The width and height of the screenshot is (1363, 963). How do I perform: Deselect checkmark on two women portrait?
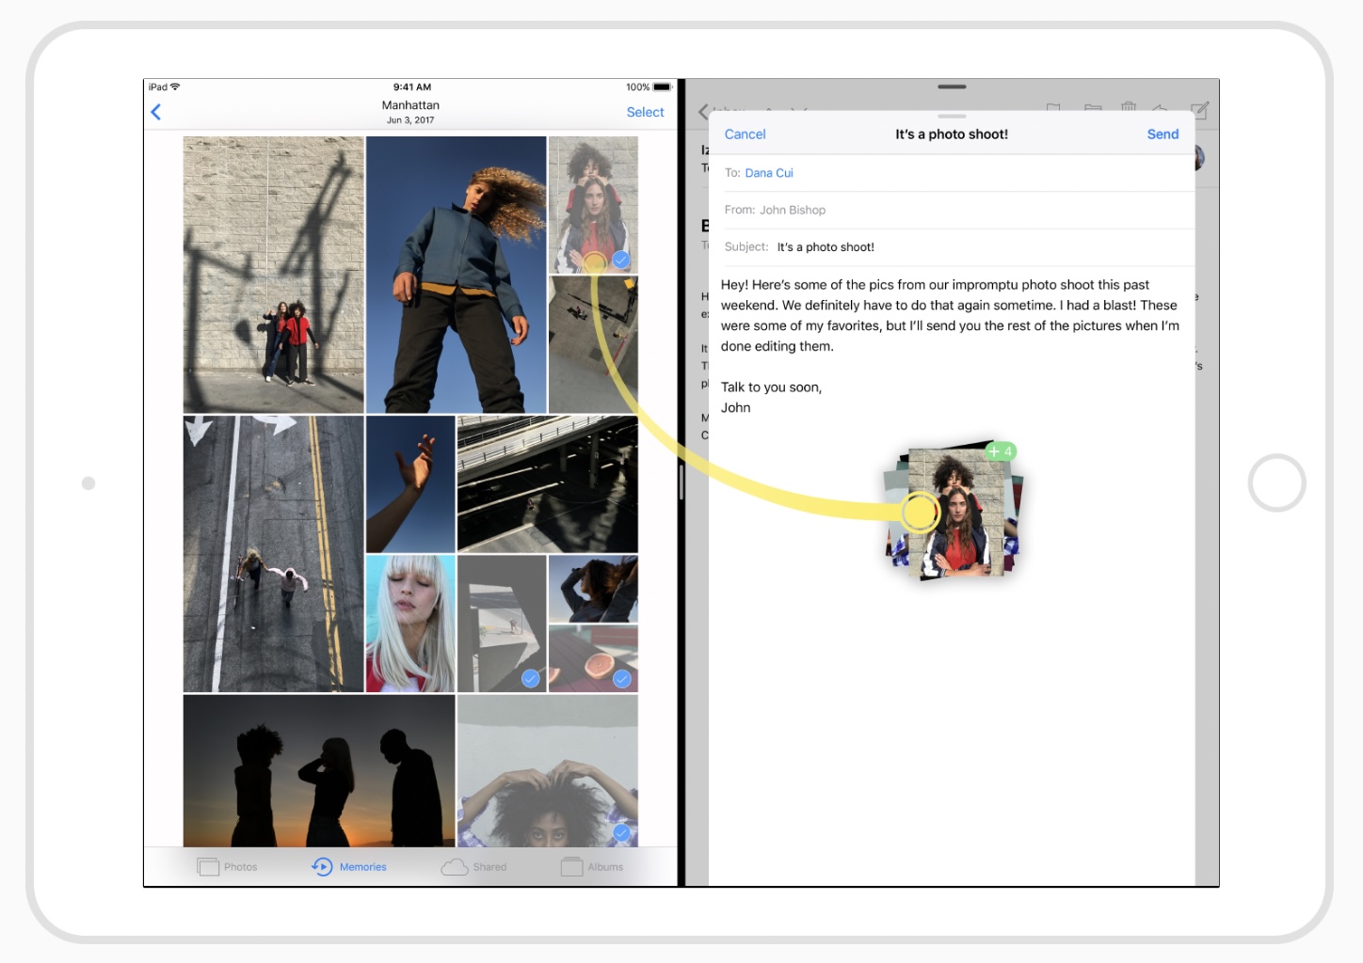click(x=620, y=260)
